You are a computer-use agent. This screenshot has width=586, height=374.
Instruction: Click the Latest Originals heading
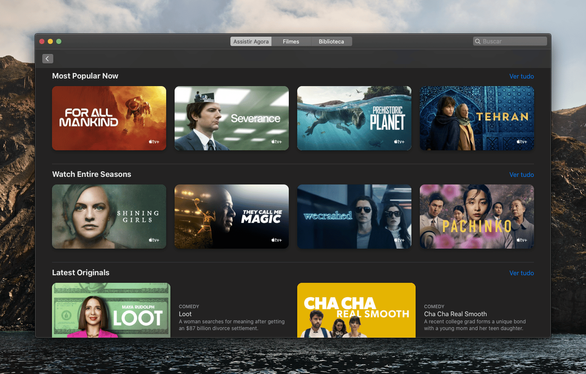(x=81, y=273)
